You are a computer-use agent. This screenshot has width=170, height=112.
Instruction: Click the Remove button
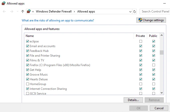[154, 100]
